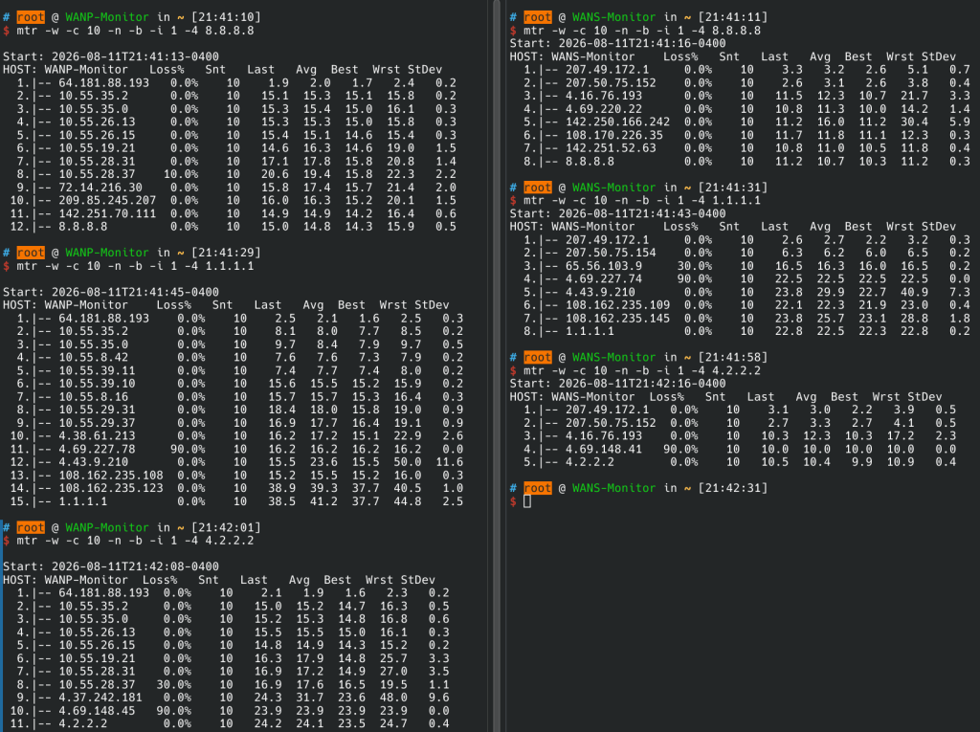Click hop IP 108.170.226.35 in right pane
The width and height of the screenshot is (980, 732).
(614, 135)
